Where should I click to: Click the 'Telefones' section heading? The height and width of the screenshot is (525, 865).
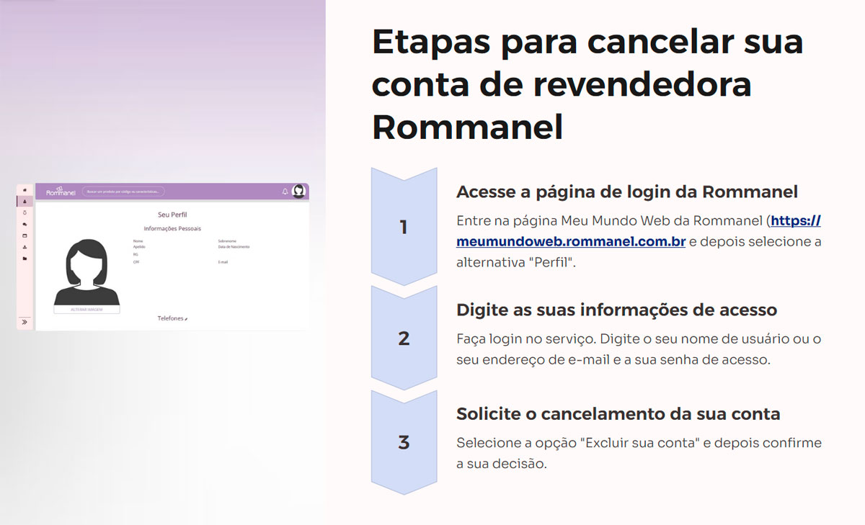[x=170, y=318]
